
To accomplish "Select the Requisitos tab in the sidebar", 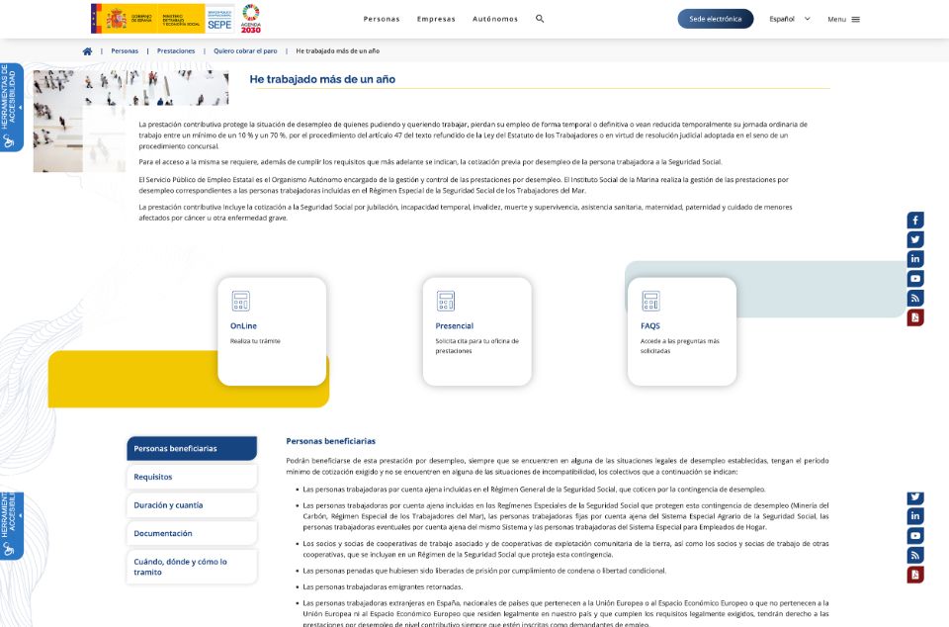I will 192,477.
